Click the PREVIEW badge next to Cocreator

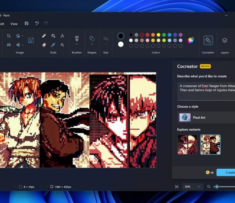point(206,66)
